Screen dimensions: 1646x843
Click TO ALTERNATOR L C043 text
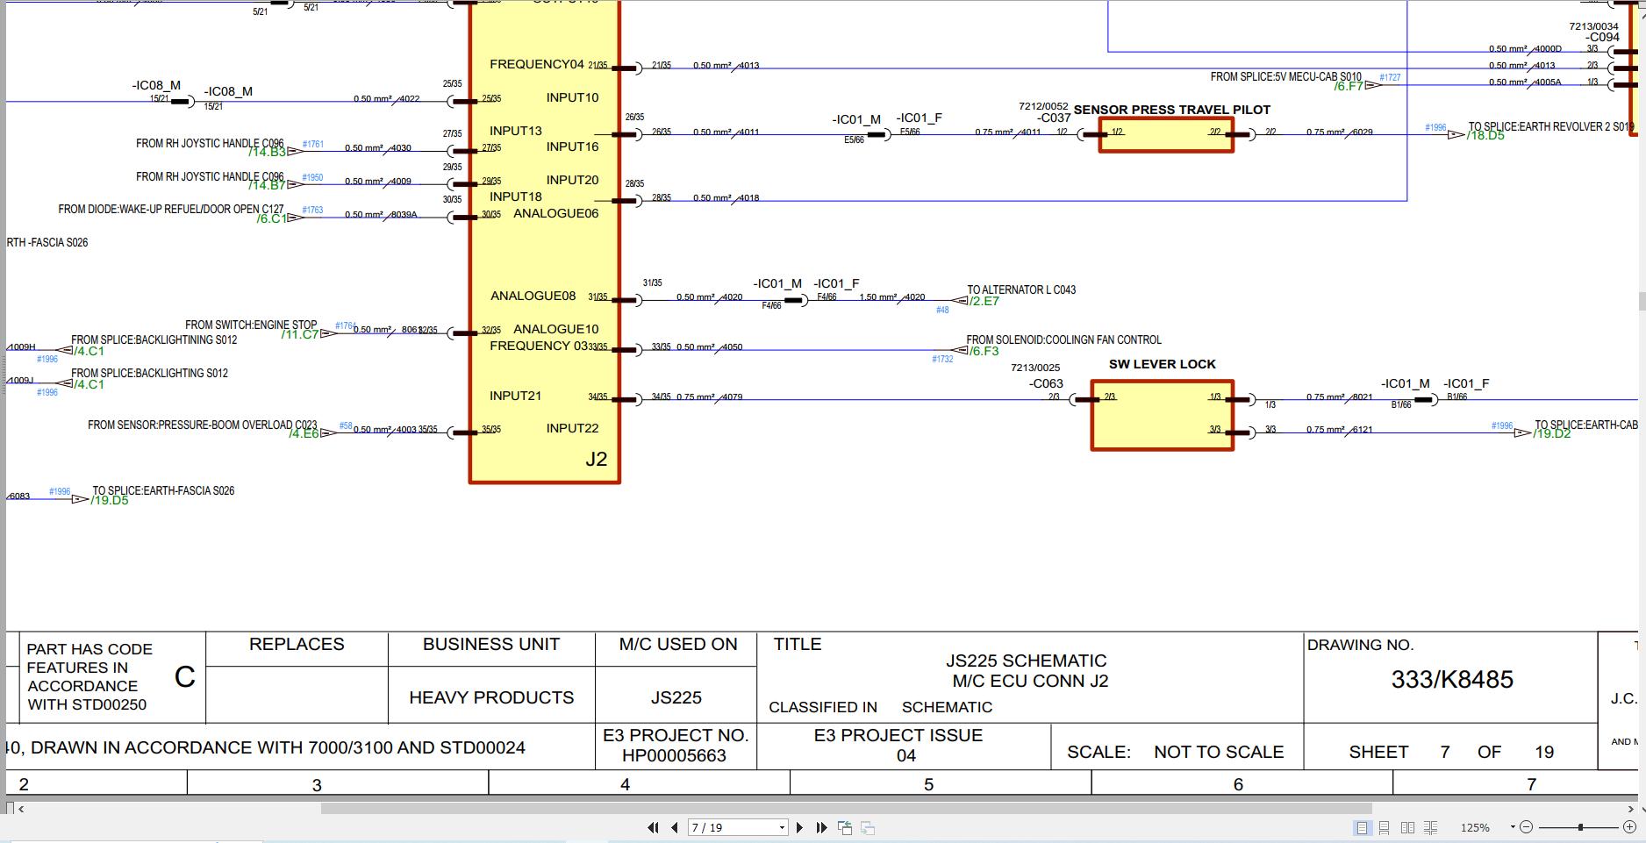[x=1021, y=289]
